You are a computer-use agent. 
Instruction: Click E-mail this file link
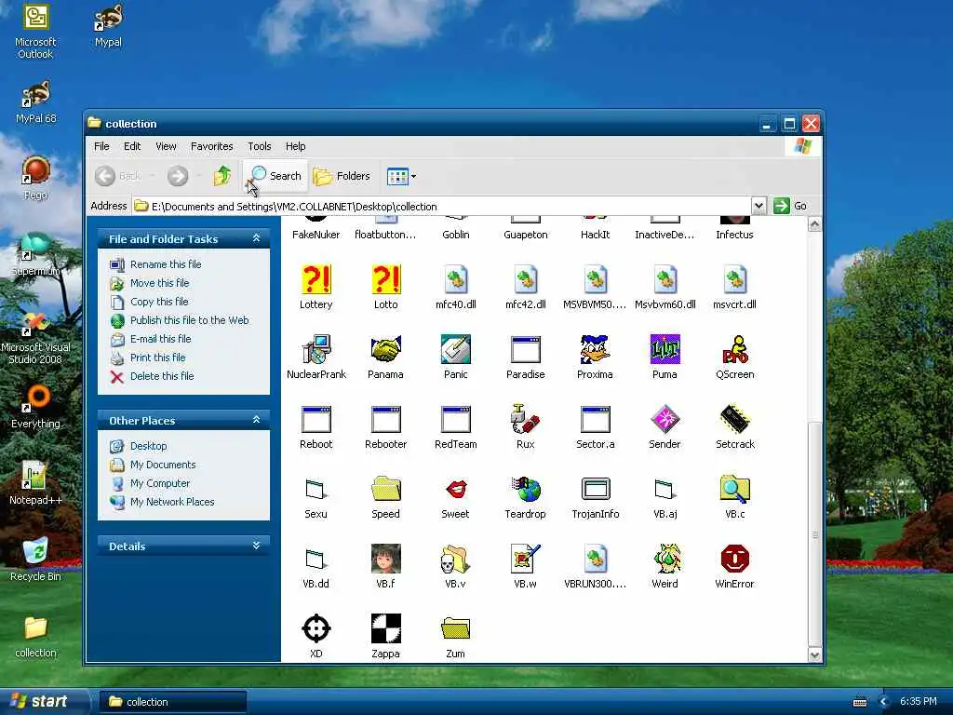coord(160,339)
